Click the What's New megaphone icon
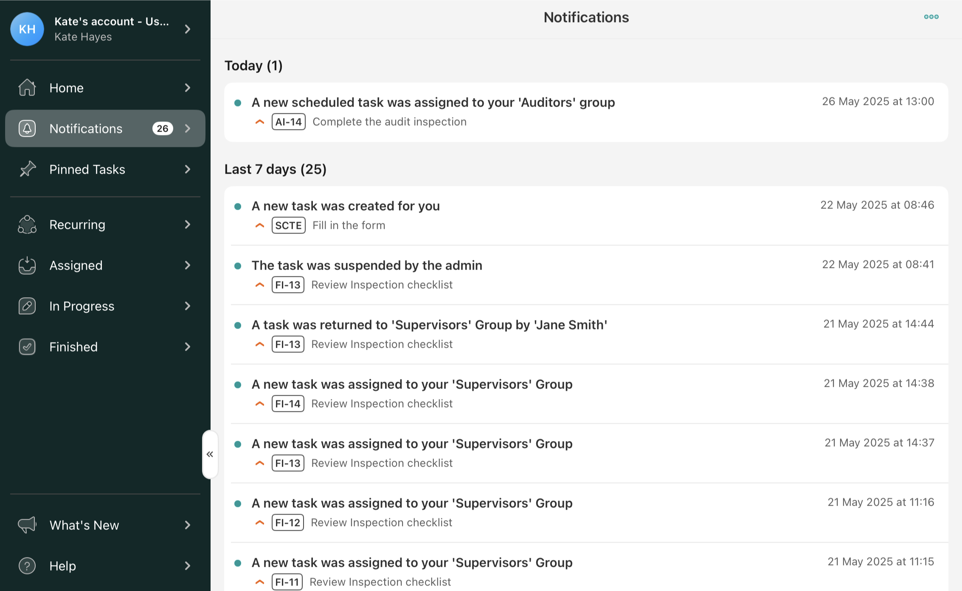The image size is (962, 591). point(27,525)
